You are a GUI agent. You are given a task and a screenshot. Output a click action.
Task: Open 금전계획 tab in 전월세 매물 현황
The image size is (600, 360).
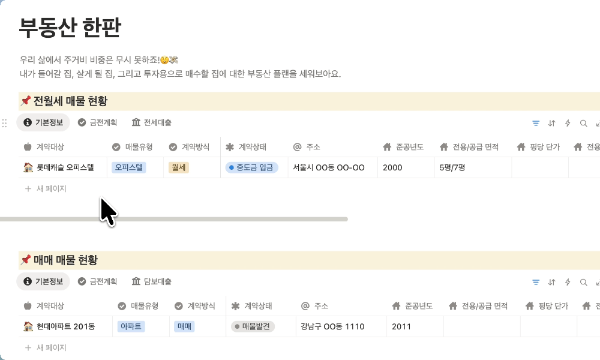[97, 122]
